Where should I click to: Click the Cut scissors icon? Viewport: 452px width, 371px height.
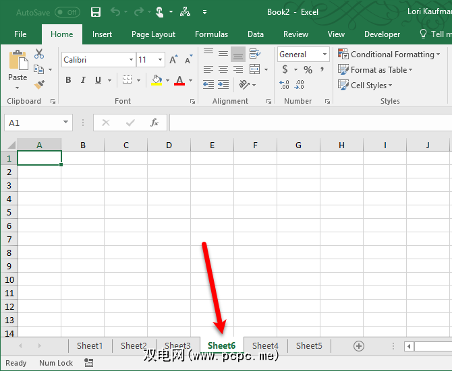point(39,55)
